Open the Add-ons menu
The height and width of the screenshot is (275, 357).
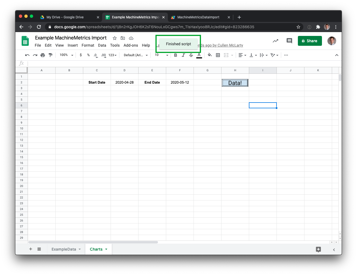(x=131, y=45)
